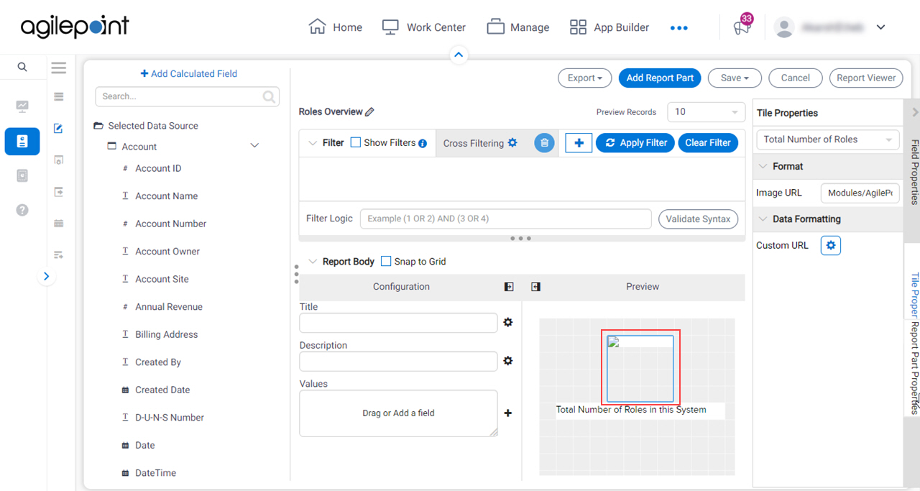
Task: Open the Preview Records dropdown
Action: pyautogui.click(x=707, y=112)
